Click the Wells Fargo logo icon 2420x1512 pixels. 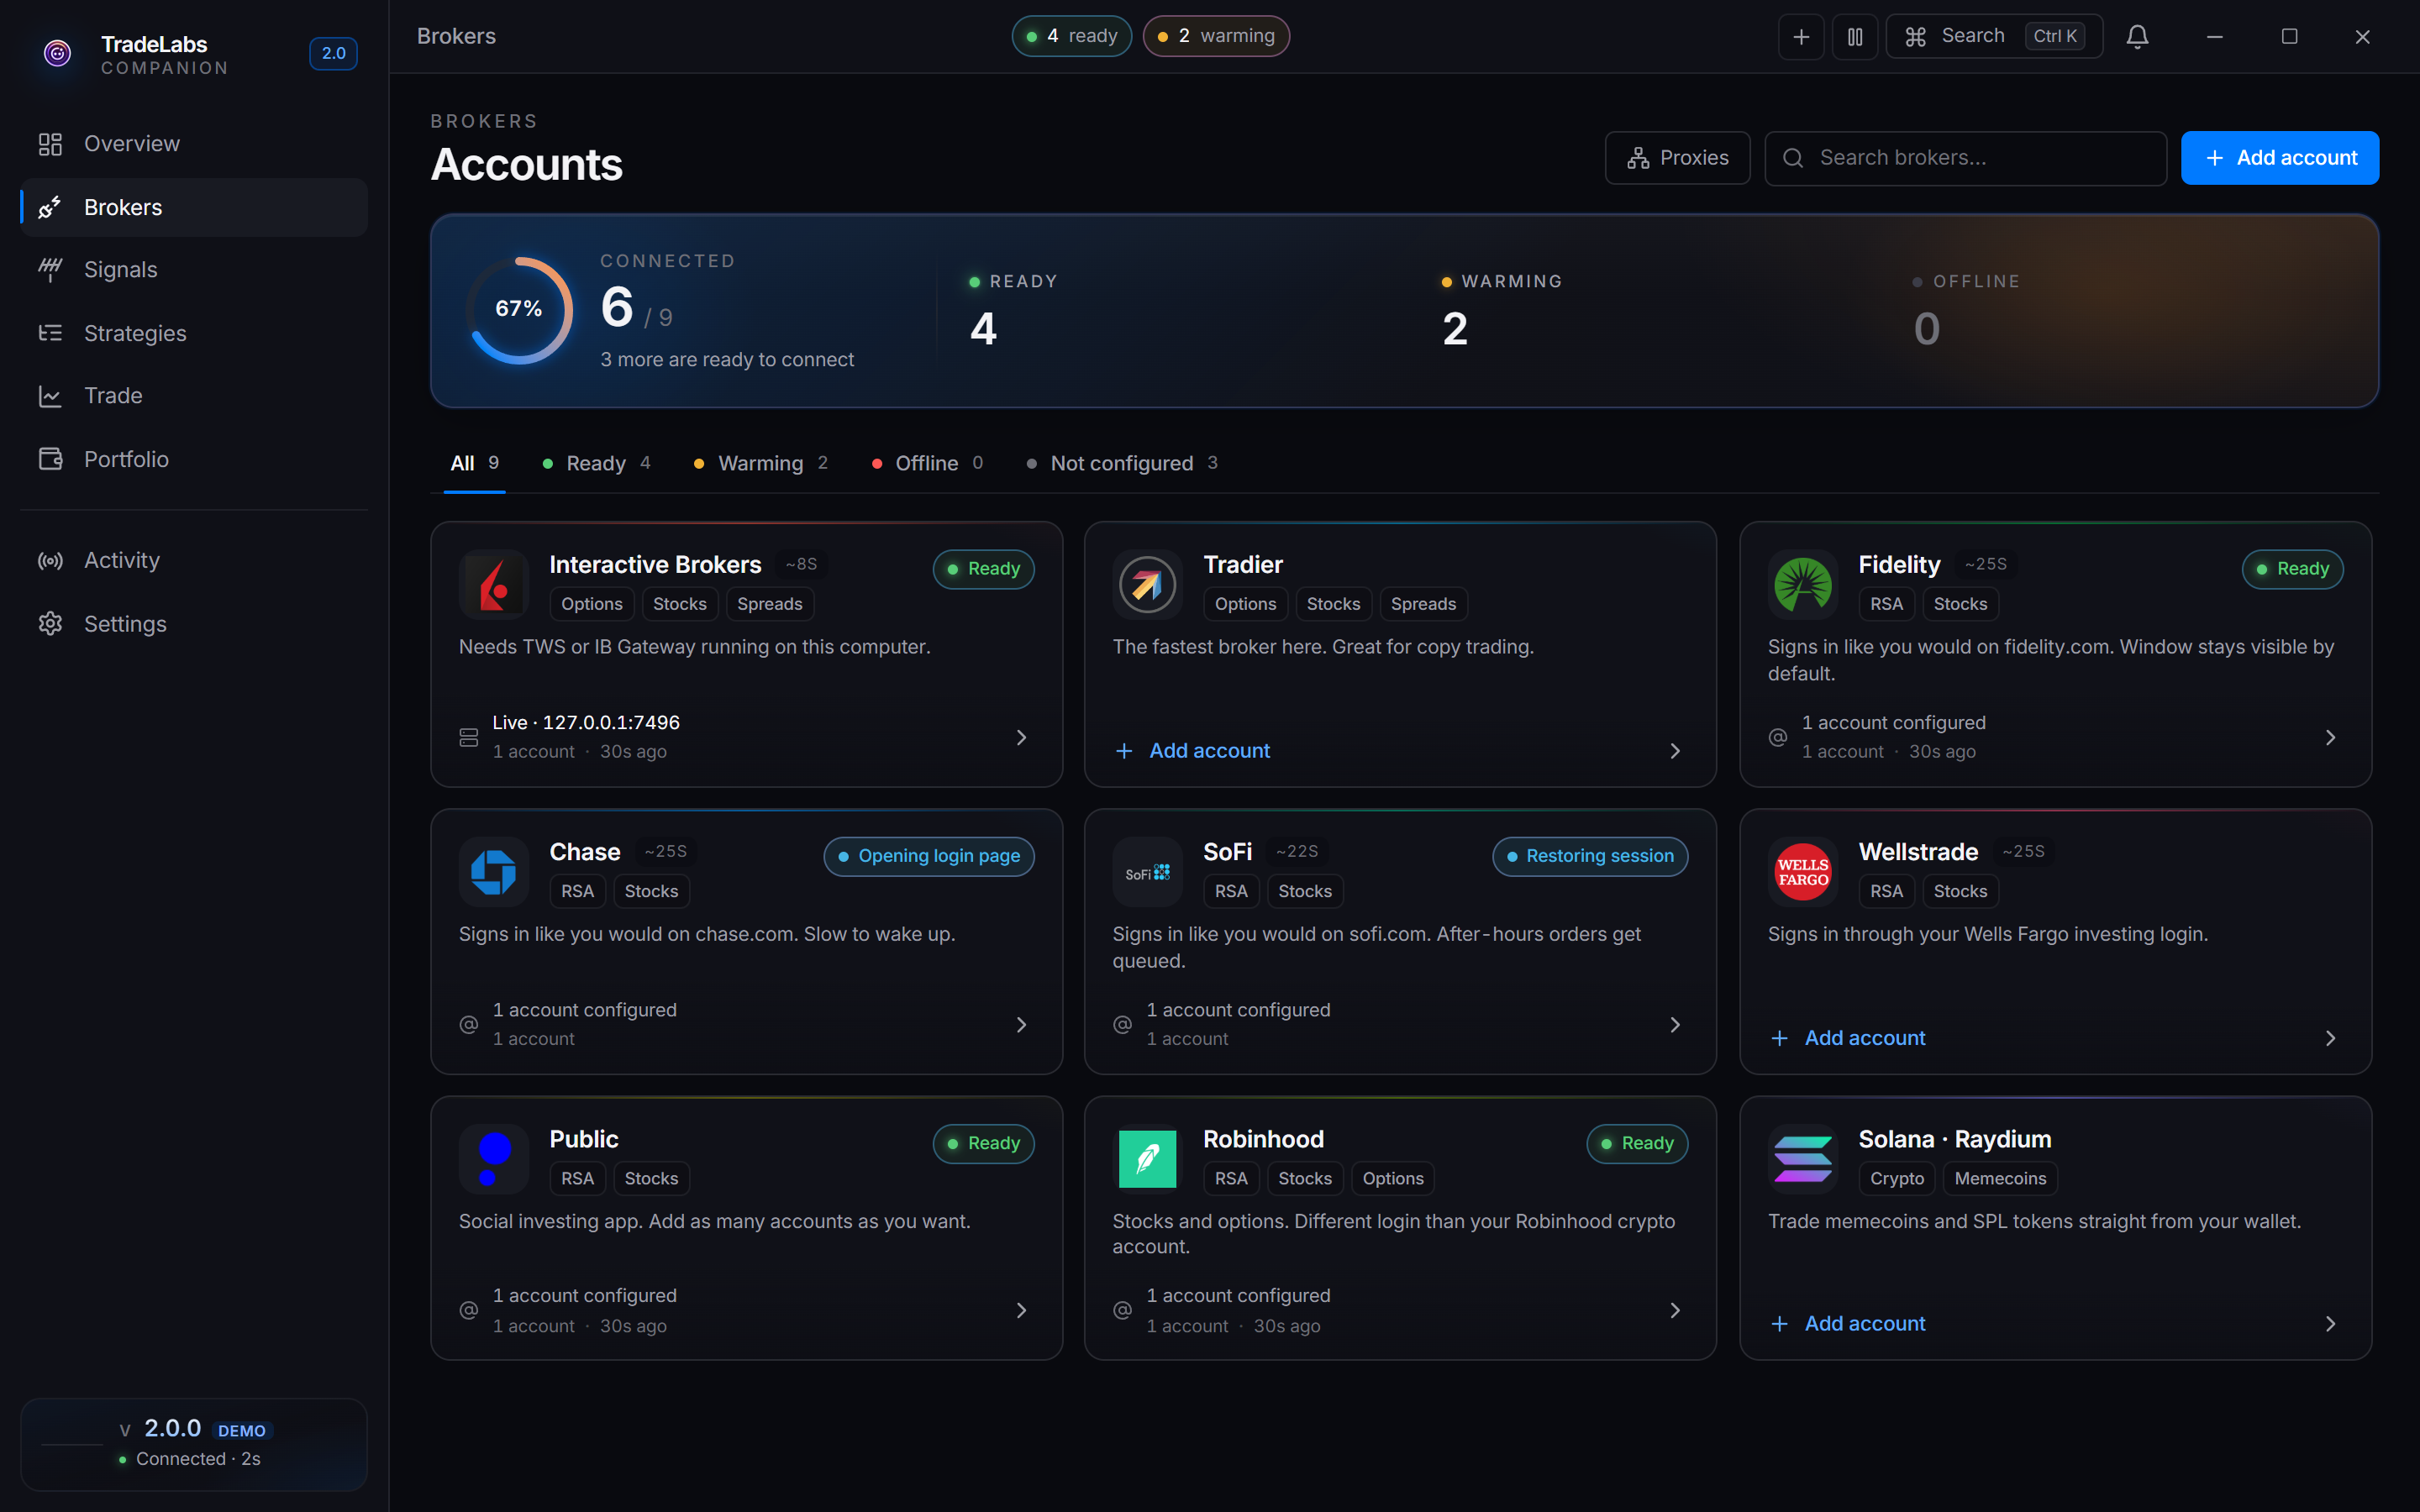(1803, 872)
